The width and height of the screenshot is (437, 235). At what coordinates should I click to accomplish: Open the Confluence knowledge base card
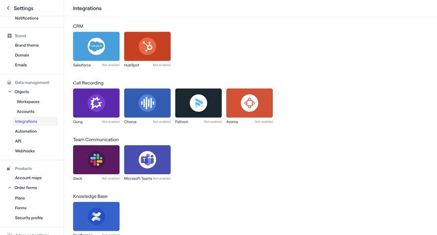96,217
